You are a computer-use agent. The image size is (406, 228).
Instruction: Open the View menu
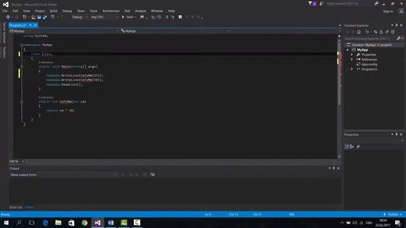27,11
